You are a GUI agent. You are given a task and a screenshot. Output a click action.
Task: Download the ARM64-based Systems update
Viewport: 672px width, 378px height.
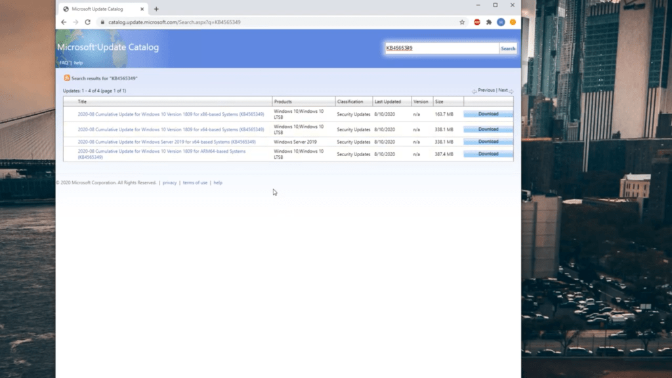[x=488, y=154]
